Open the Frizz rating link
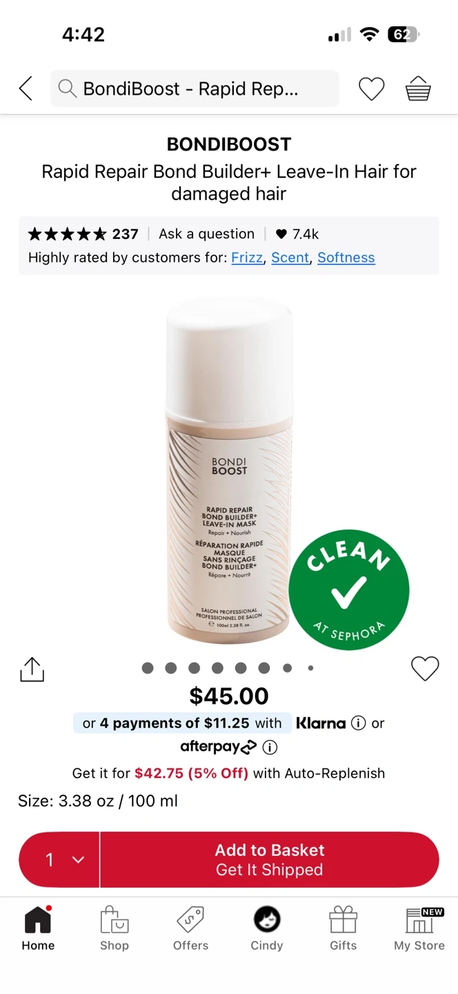The image size is (458, 994). [x=248, y=257]
